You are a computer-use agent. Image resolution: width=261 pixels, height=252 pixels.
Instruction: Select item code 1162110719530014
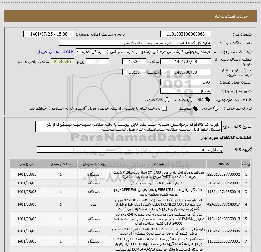point(224,192)
